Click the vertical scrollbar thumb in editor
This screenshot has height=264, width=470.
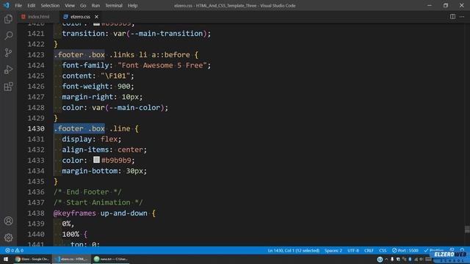pyautogui.click(x=467, y=230)
